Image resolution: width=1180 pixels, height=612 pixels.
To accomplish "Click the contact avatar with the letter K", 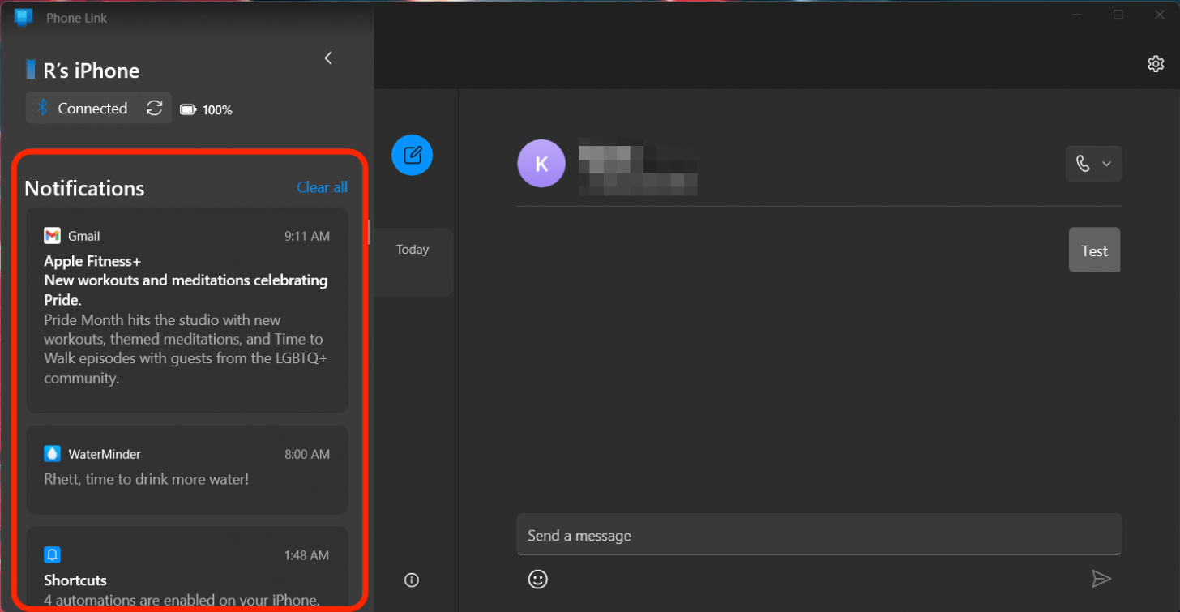I will pyautogui.click(x=541, y=163).
